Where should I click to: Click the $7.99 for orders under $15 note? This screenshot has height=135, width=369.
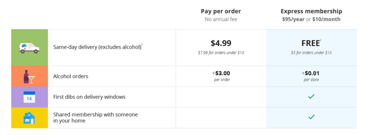[x=221, y=53]
